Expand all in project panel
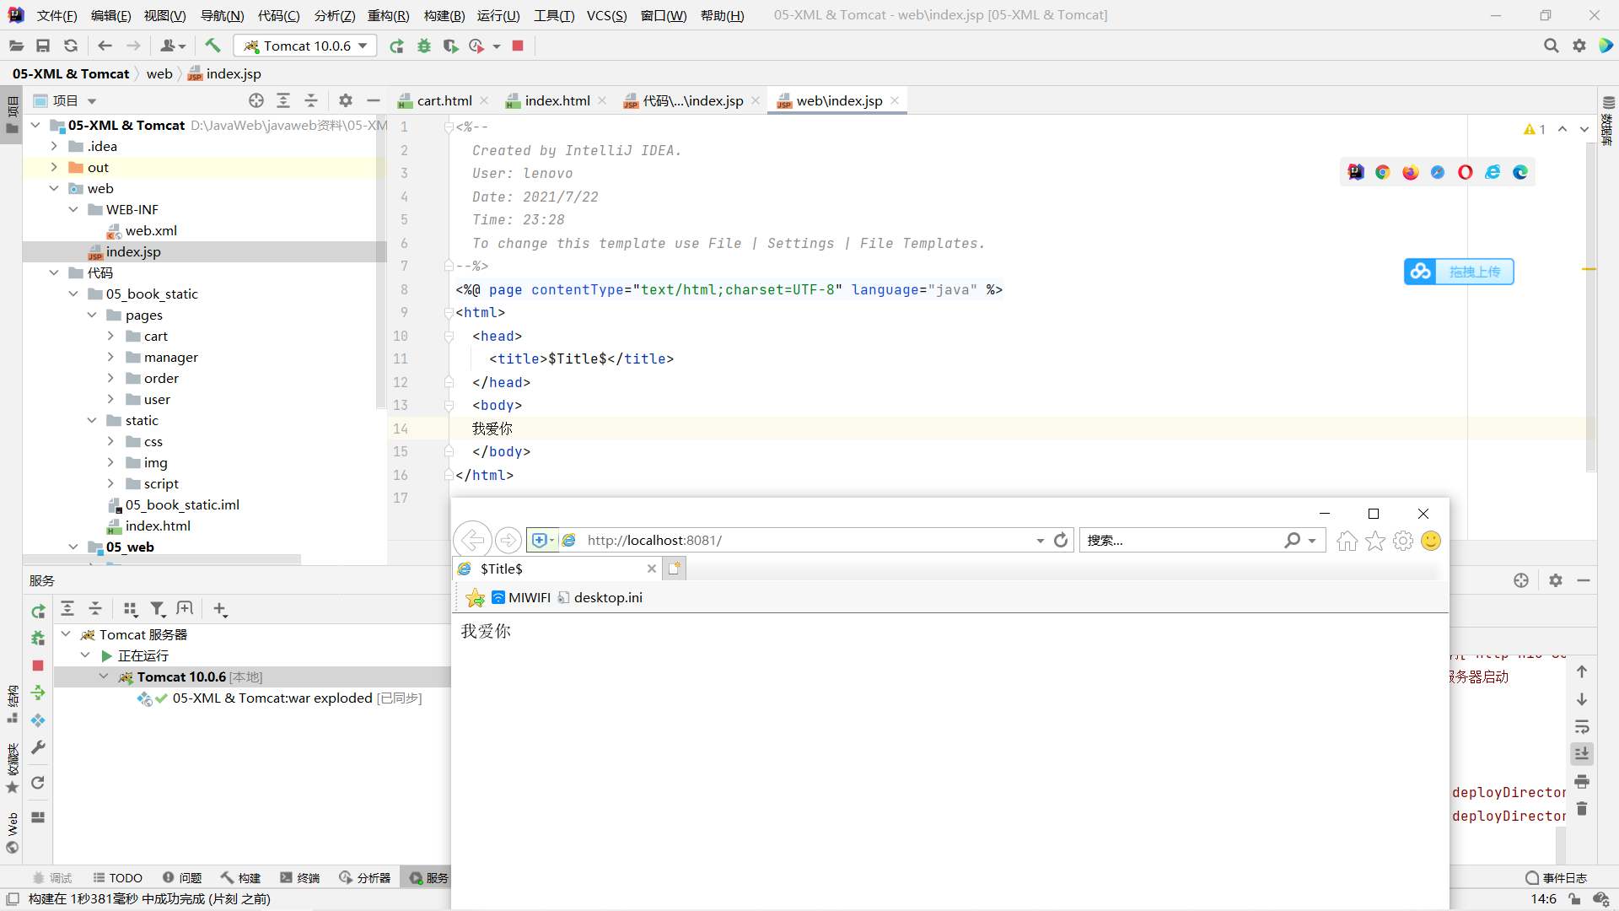The height and width of the screenshot is (911, 1619). coord(283,100)
